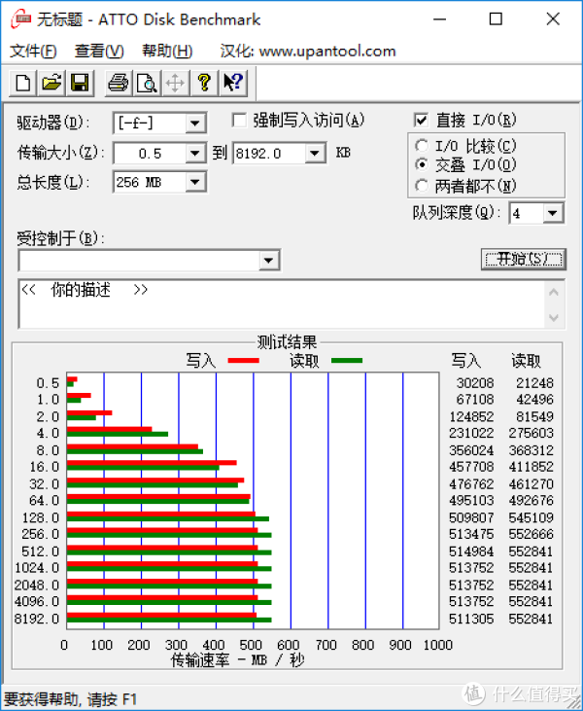Save results with the floppy disk icon
The width and height of the screenshot is (583, 711).
click(x=81, y=83)
